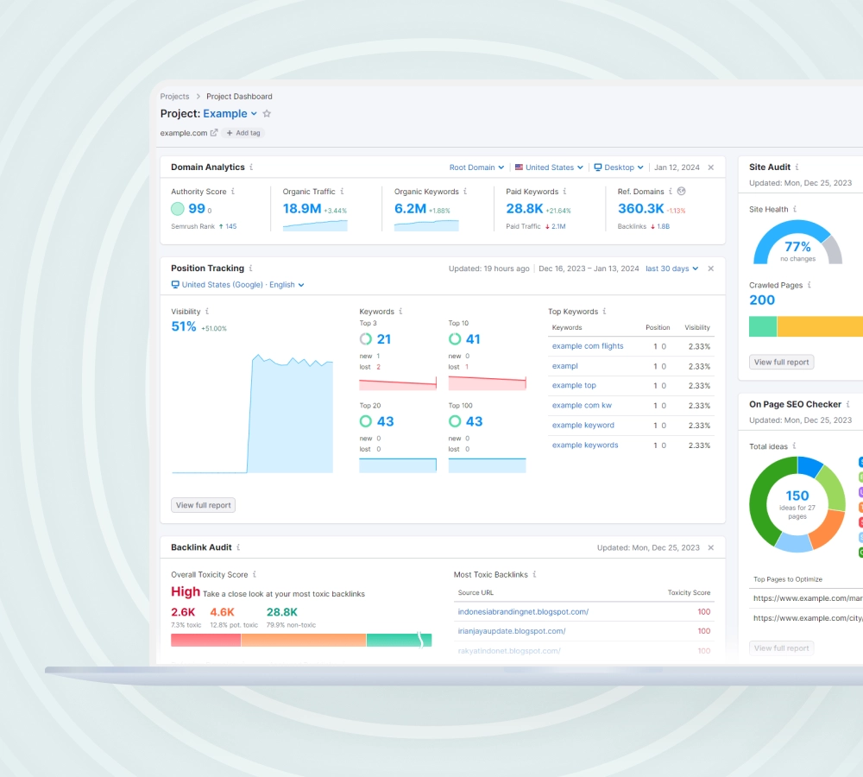Image resolution: width=863 pixels, height=777 pixels.
Task: Open irianjayaupdate.blogspot.com backlink
Action: pos(512,631)
